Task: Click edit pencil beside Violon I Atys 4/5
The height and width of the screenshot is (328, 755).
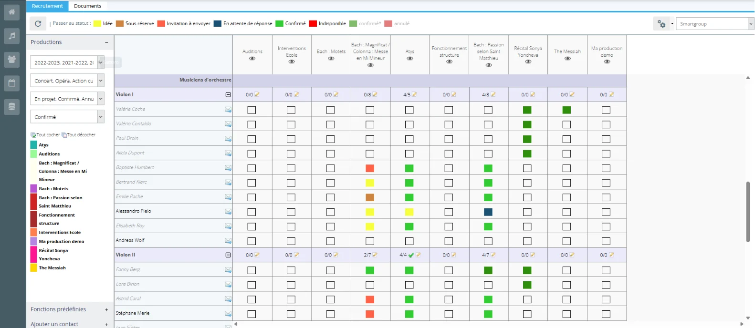Action: coord(414,94)
